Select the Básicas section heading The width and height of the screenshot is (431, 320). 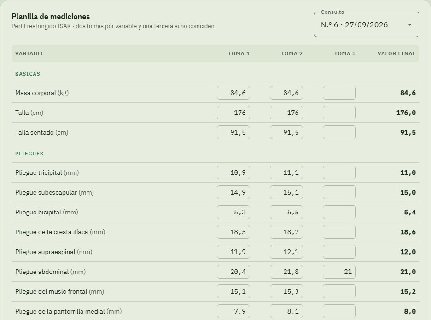28,74
